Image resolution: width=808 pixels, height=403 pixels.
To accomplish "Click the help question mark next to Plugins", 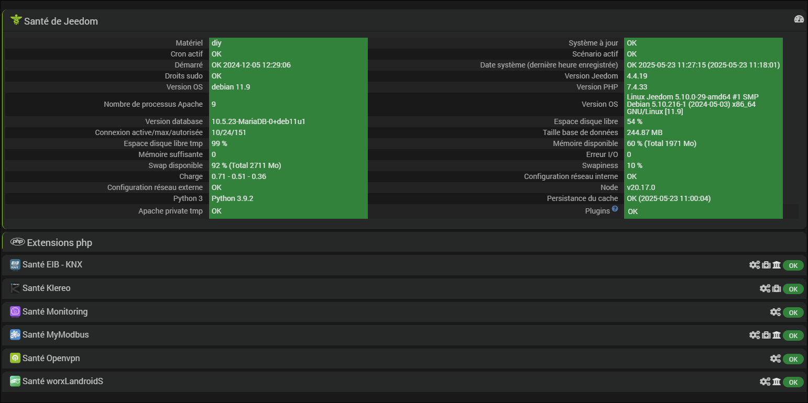I will (x=615, y=209).
